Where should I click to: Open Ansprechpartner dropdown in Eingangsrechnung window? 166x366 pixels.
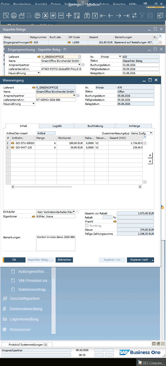coord(79,65)
